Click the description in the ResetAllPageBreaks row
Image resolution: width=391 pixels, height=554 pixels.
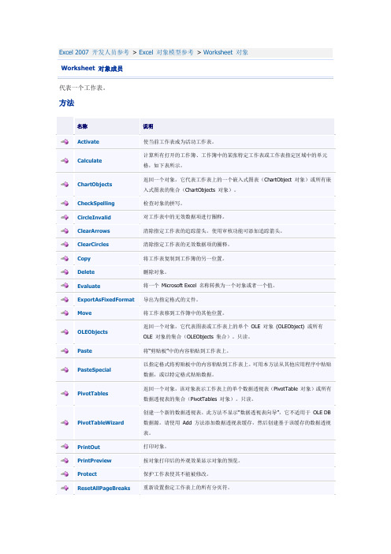187,488
